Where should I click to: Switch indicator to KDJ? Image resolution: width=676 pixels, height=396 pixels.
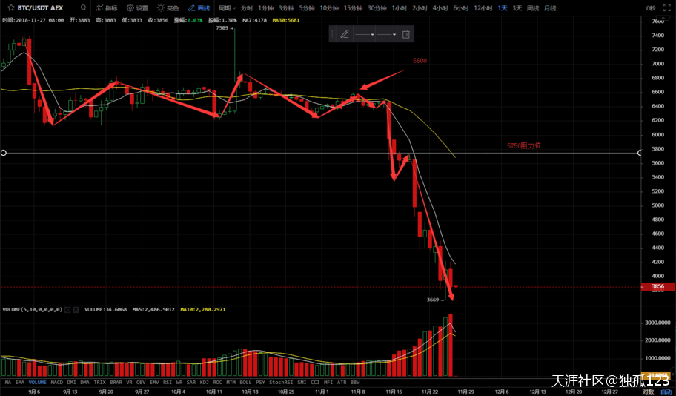205,382
